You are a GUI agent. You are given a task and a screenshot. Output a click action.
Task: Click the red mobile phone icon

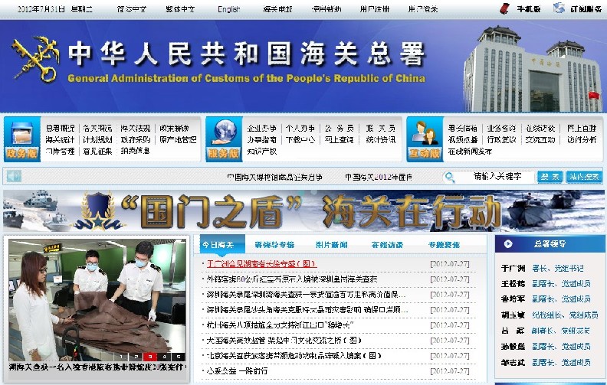(x=504, y=8)
